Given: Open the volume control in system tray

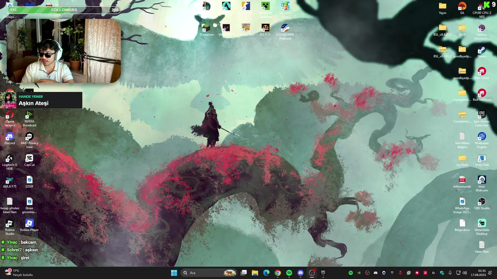Looking at the screenshot, I should click(x=464, y=273).
